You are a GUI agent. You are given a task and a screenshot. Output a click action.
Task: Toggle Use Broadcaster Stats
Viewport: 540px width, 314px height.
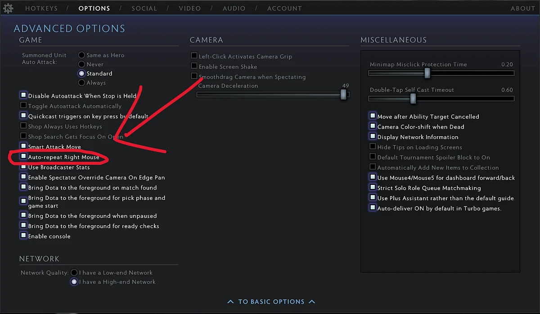click(23, 167)
